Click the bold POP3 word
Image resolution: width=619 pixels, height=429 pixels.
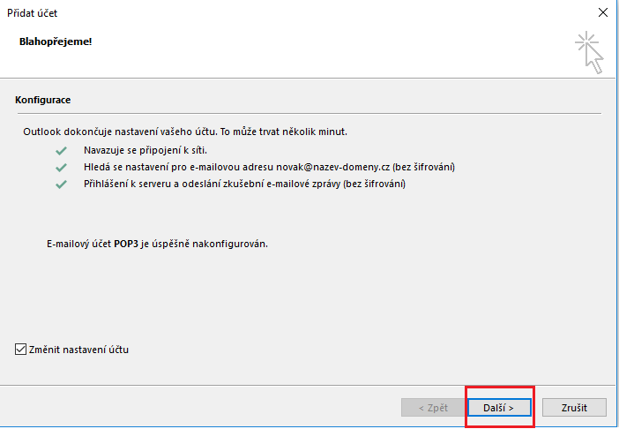(126, 242)
